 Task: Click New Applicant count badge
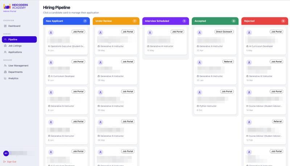click(x=85, y=21)
